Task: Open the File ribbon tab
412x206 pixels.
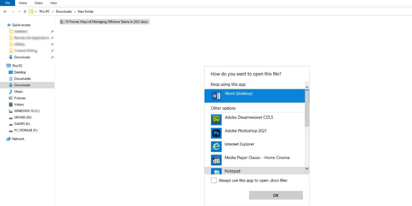Action: click(x=7, y=3)
